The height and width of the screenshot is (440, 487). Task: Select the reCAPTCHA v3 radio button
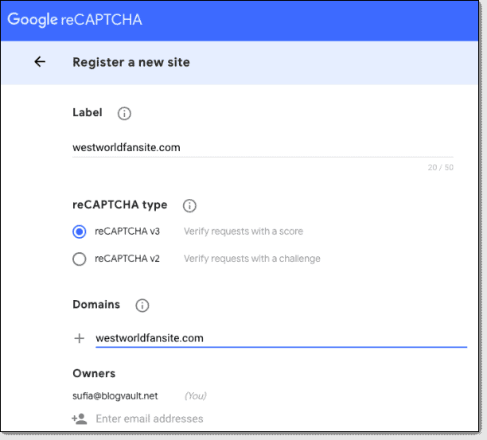click(79, 232)
